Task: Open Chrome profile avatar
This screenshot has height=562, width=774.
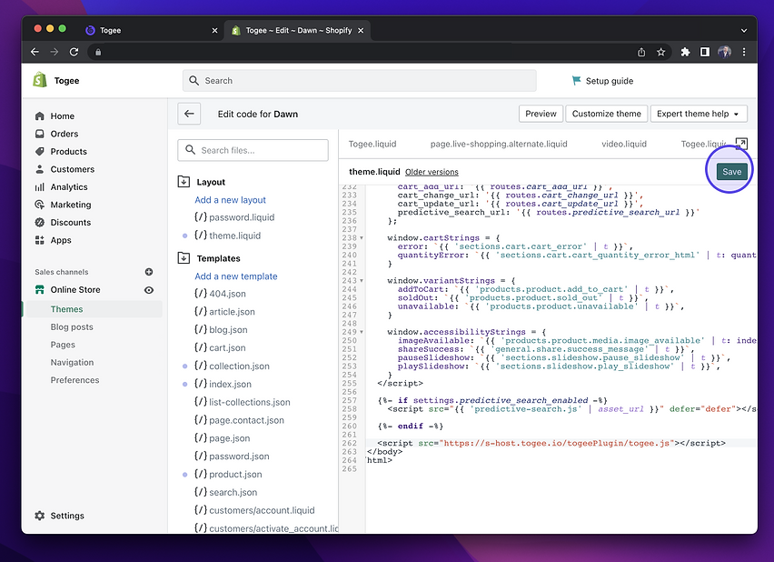Action: (x=724, y=52)
